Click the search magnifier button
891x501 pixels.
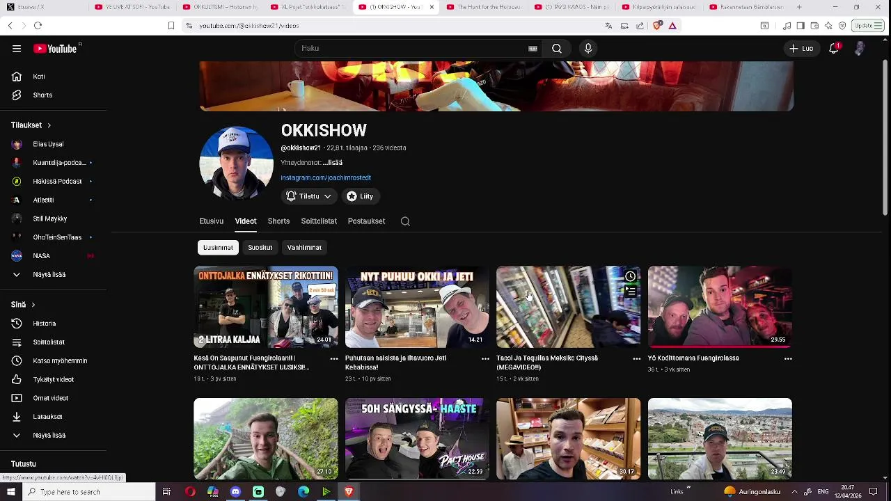557,49
